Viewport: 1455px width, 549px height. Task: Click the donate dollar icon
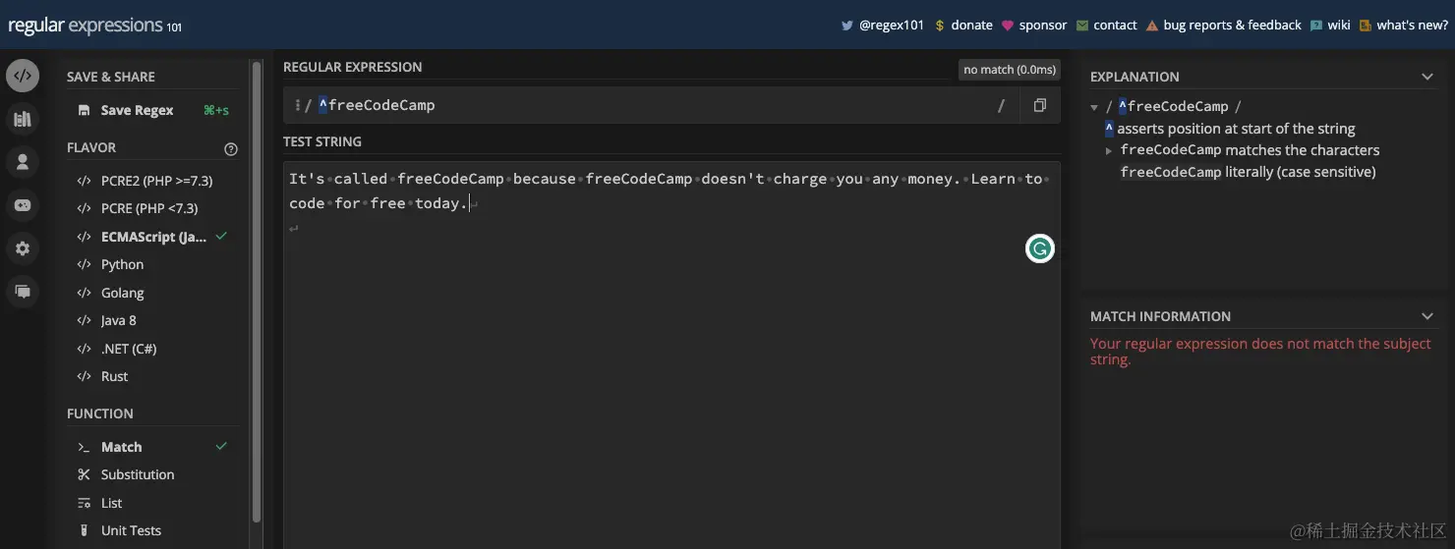point(939,26)
